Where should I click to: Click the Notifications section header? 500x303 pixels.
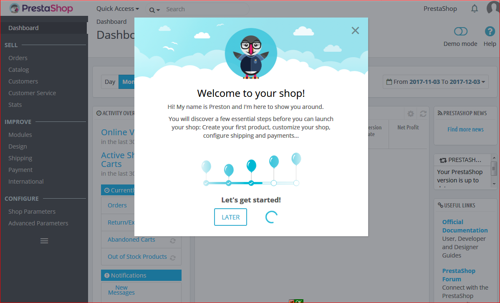pyautogui.click(x=141, y=275)
